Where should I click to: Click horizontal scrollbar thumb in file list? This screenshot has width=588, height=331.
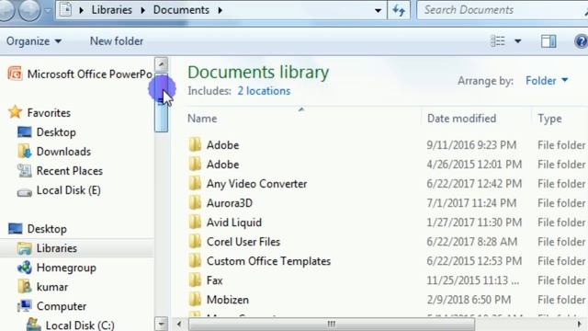[x=332, y=324]
